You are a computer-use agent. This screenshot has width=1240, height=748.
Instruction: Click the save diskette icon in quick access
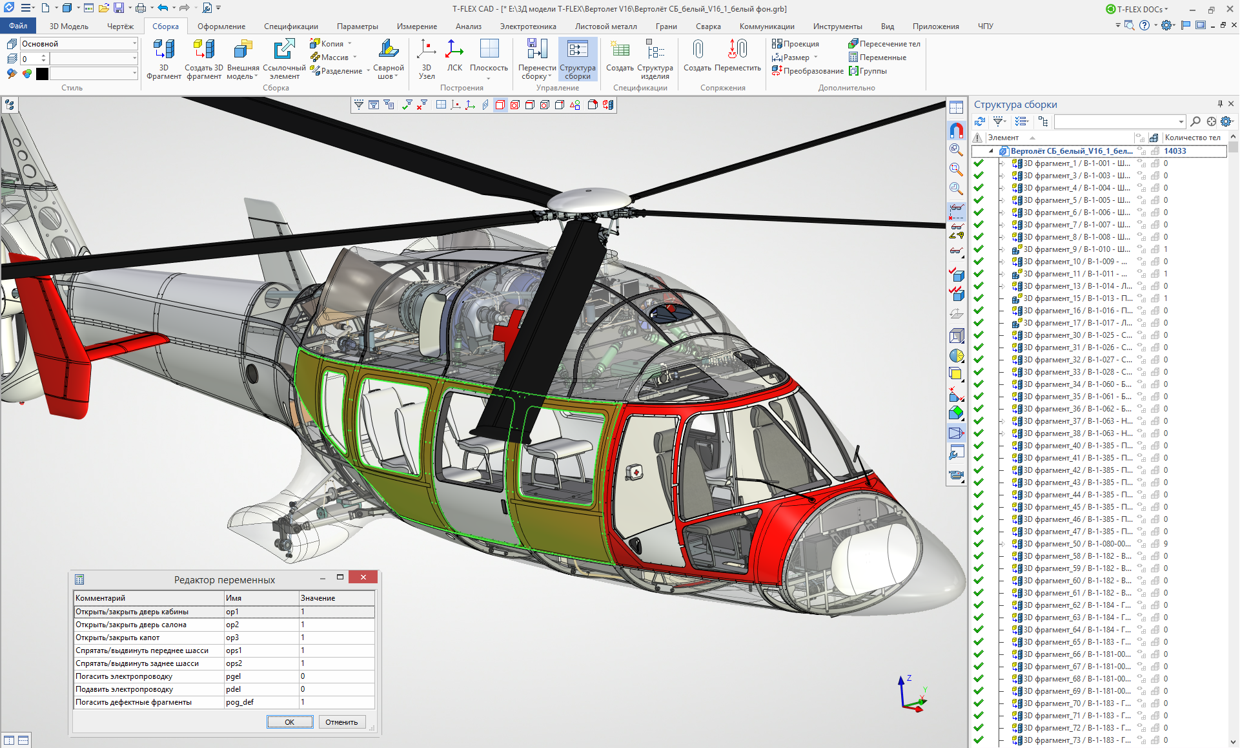(x=119, y=8)
